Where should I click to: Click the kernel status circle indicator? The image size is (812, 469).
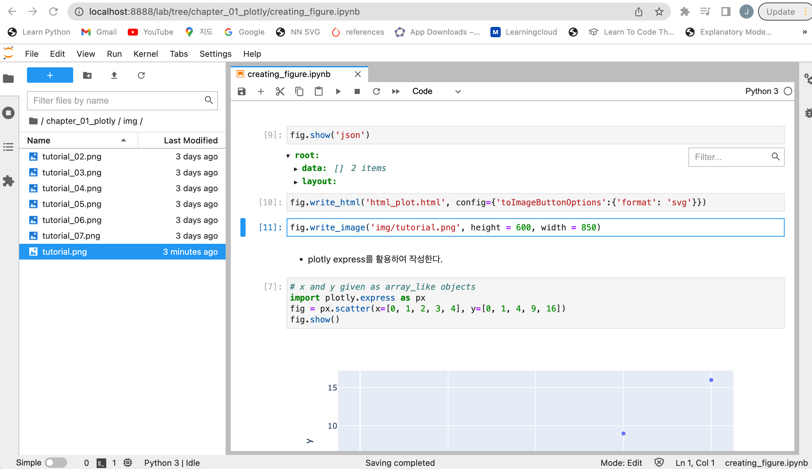pyautogui.click(x=788, y=91)
